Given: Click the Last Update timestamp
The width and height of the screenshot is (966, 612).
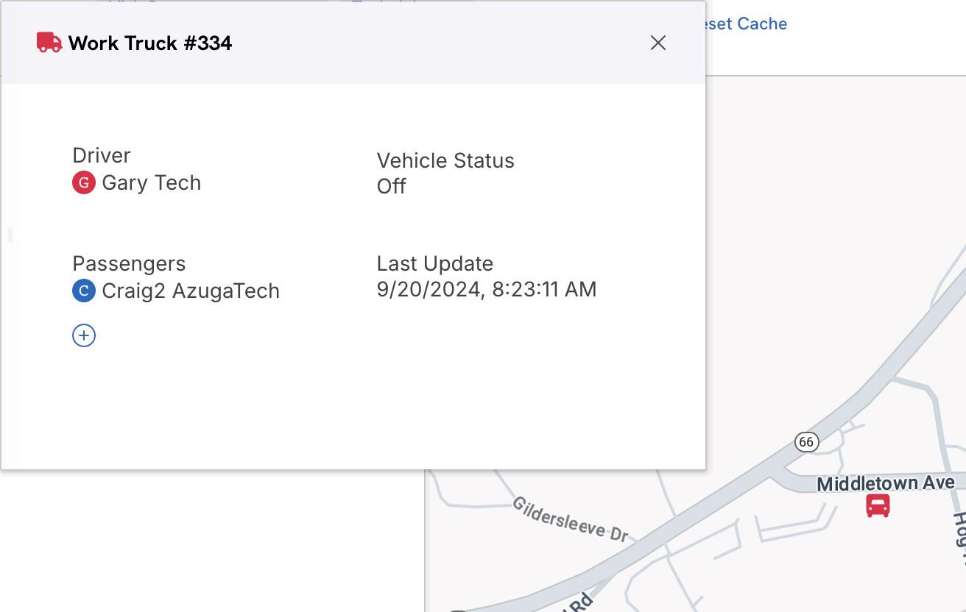Looking at the screenshot, I should [x=487, y=289].
